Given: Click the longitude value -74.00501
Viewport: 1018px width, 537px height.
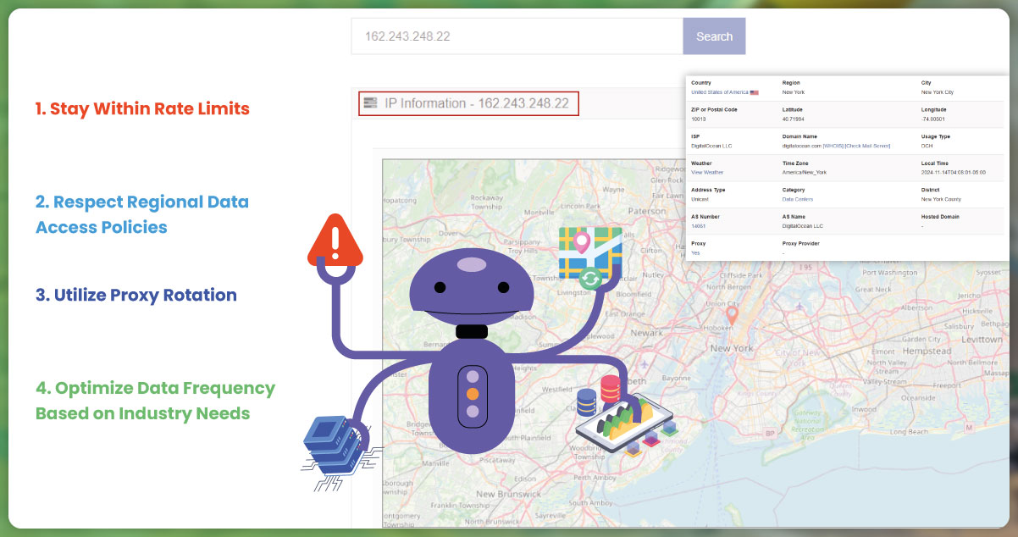Looking at the screenshot, I should coord(934,119).
